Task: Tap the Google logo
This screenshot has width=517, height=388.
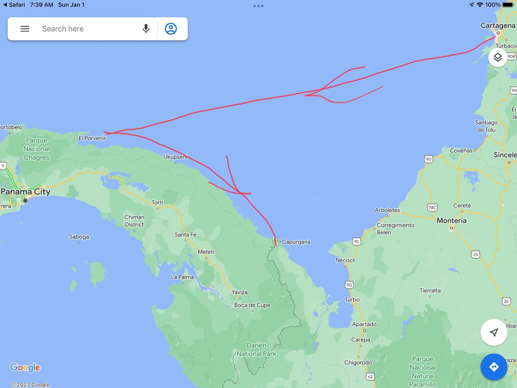Action: (x=25, y=367)
